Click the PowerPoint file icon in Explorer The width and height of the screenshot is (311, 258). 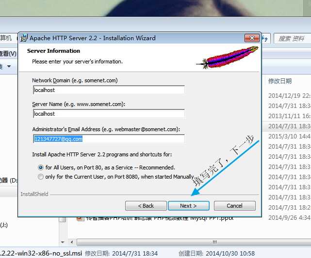pos(81,219)
